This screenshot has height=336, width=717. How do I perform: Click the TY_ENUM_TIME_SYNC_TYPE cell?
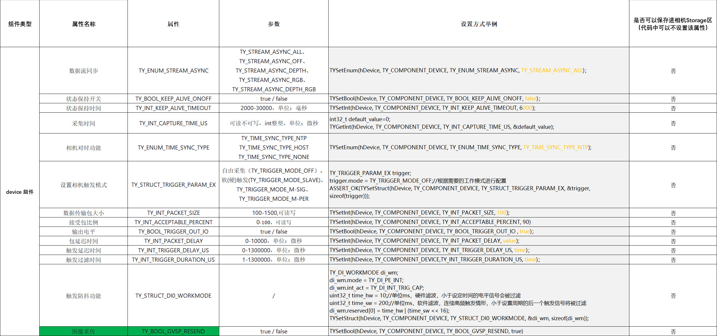(x=173, y=148)
